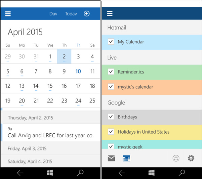This screenshot has height=179, width=202.
Task: Uncheck Holidays in United States checkbox
Action: tap(111, 132)
